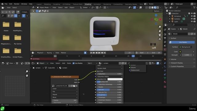Pin the node editor material

pos(129,63)
